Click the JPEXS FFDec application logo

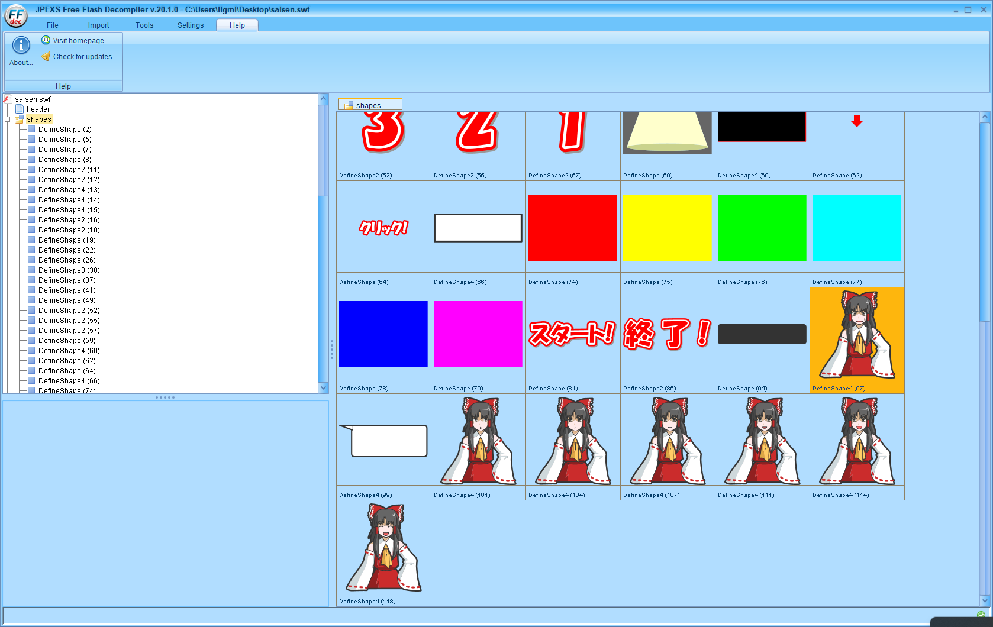click(x=16, y=15)
